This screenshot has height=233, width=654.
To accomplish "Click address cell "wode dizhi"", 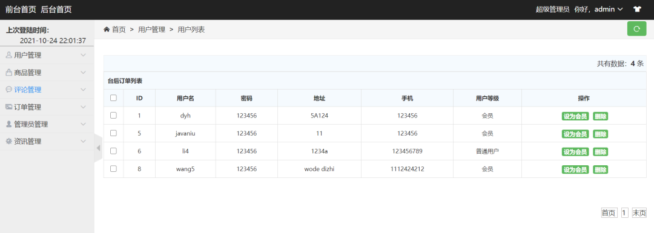I will pos(320,169).
